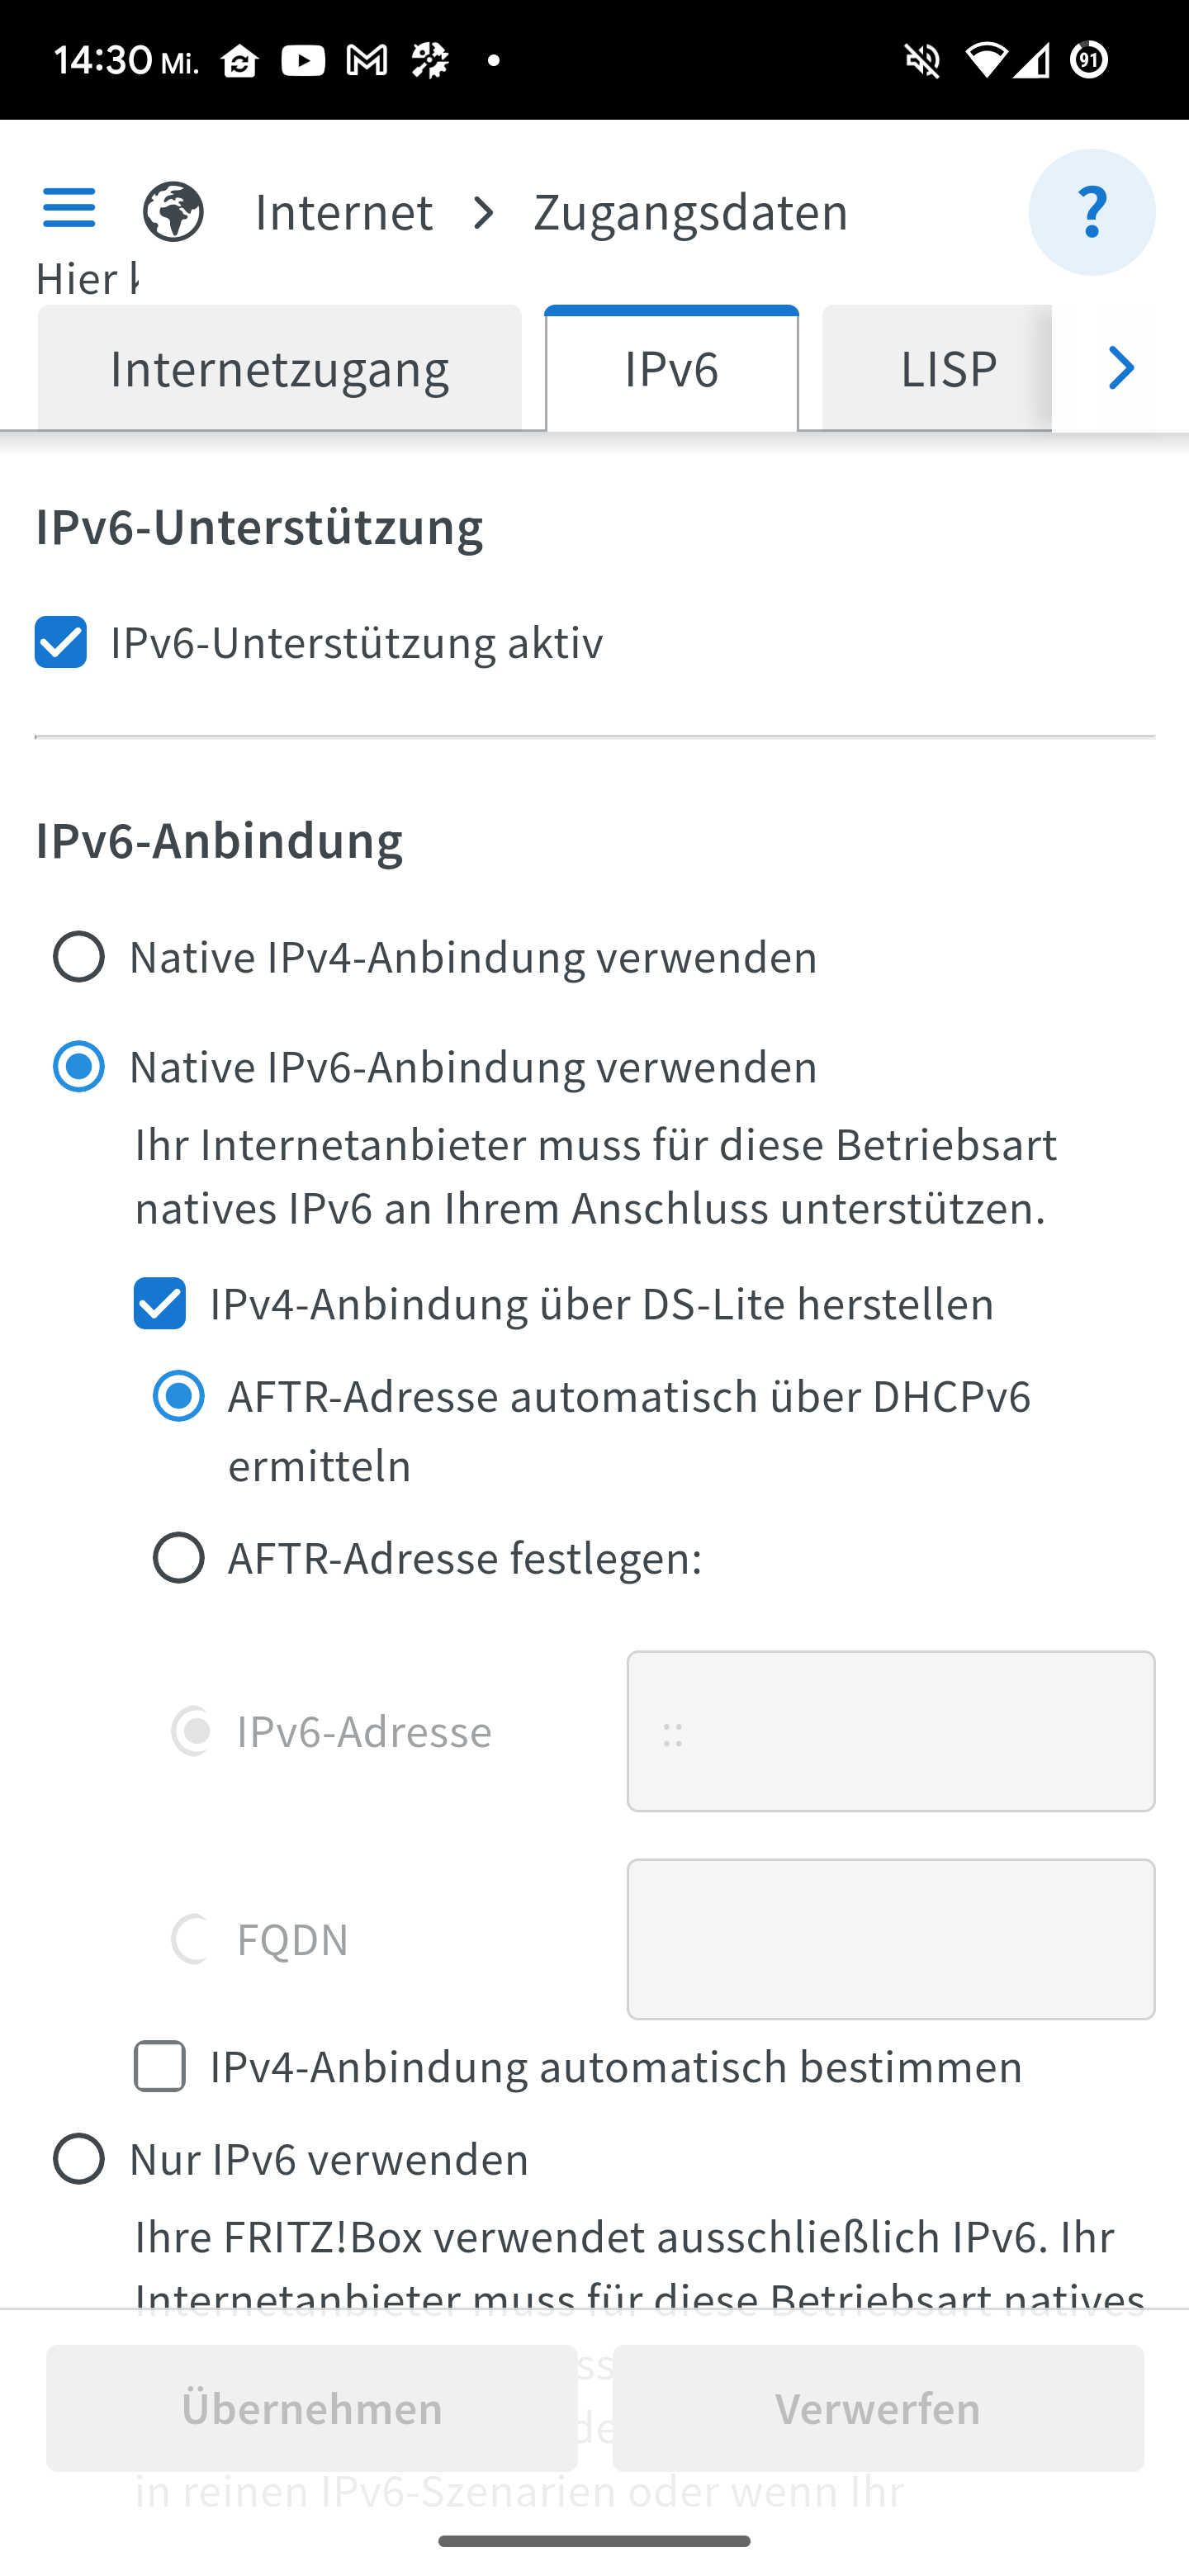Click the Verwerfen button
1189x2576 pixels.
(878, 2408)
